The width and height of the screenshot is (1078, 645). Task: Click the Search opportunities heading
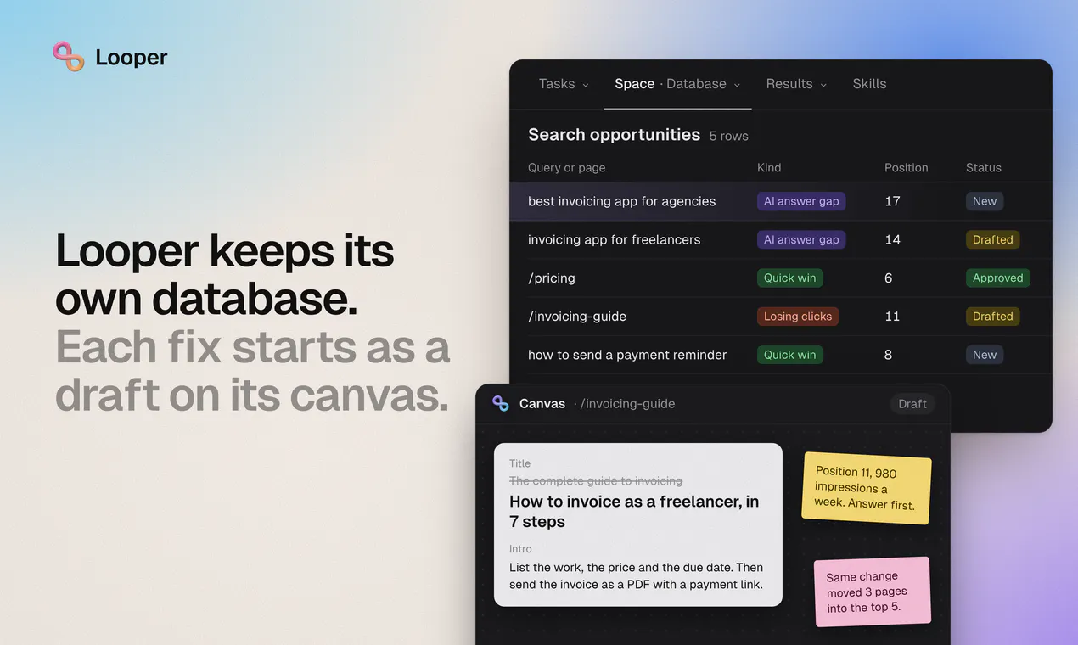(x=614, y=135)
